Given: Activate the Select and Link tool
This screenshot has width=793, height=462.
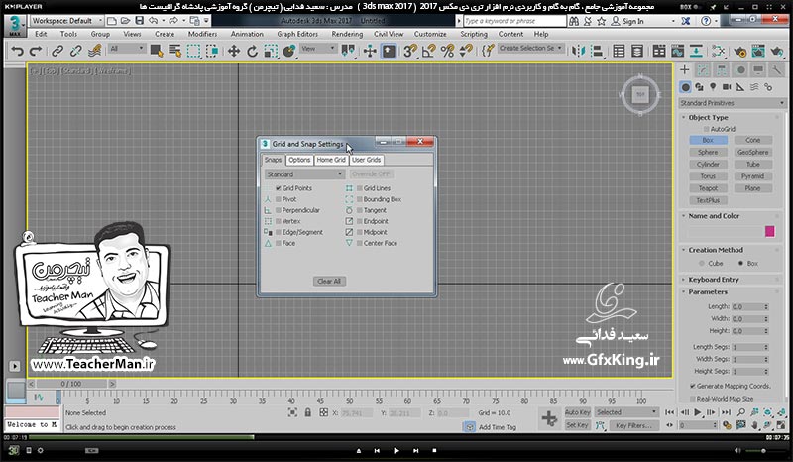Looking at the screenshot, I should (x=57, y=51).
